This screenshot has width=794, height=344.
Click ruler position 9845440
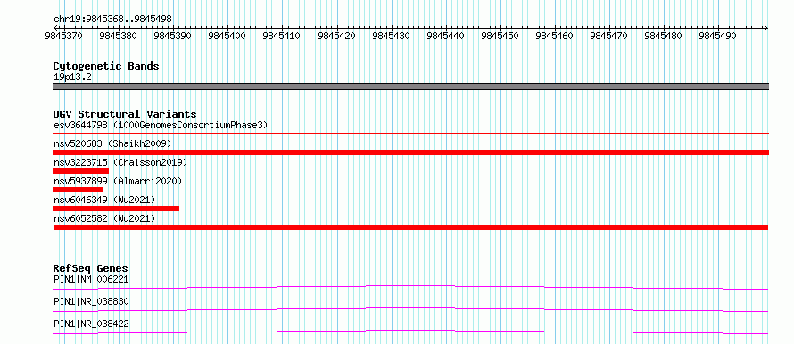pos(446,36)
